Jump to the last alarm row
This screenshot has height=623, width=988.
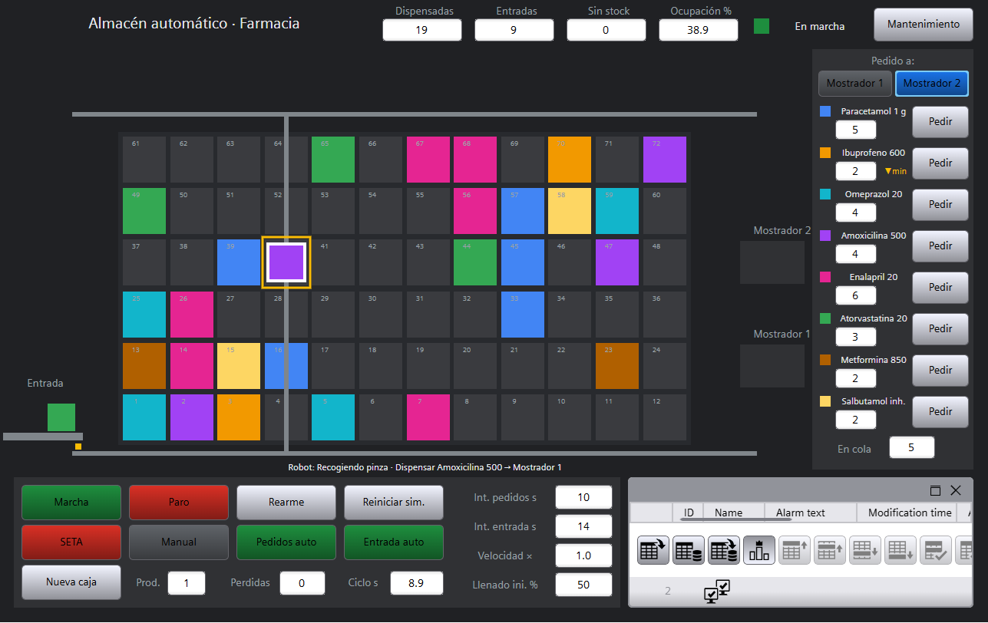point(900,549)
